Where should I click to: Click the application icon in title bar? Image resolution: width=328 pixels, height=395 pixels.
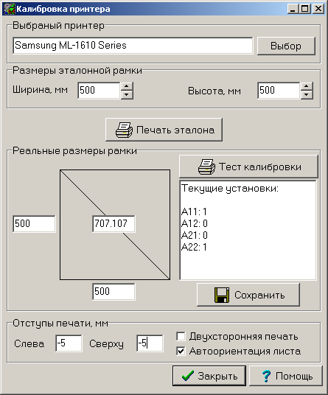10,9
